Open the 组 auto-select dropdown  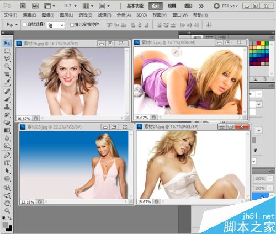[56, 25]
